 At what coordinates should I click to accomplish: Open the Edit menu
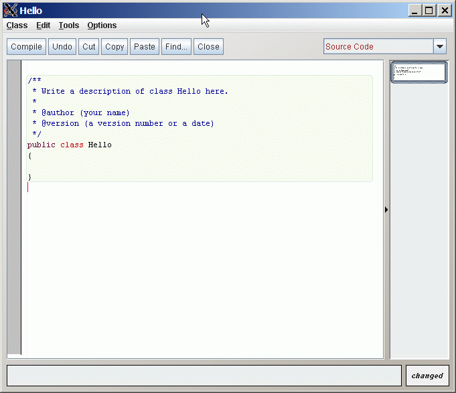(43, 25)
